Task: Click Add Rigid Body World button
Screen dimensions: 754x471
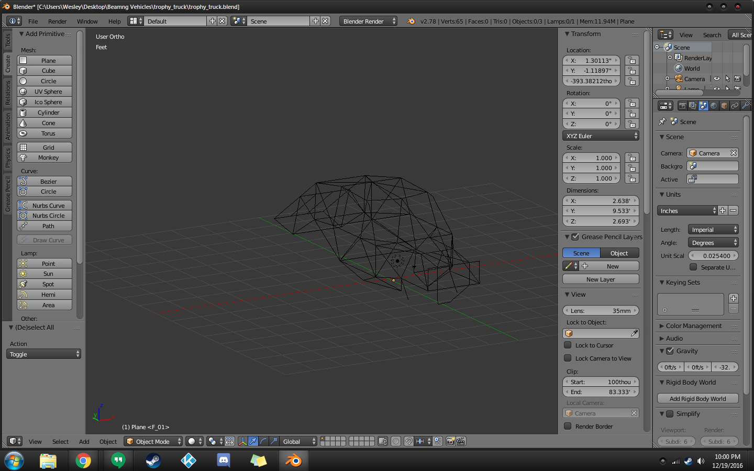Action: pyautogui.click(x=697, y=398)
